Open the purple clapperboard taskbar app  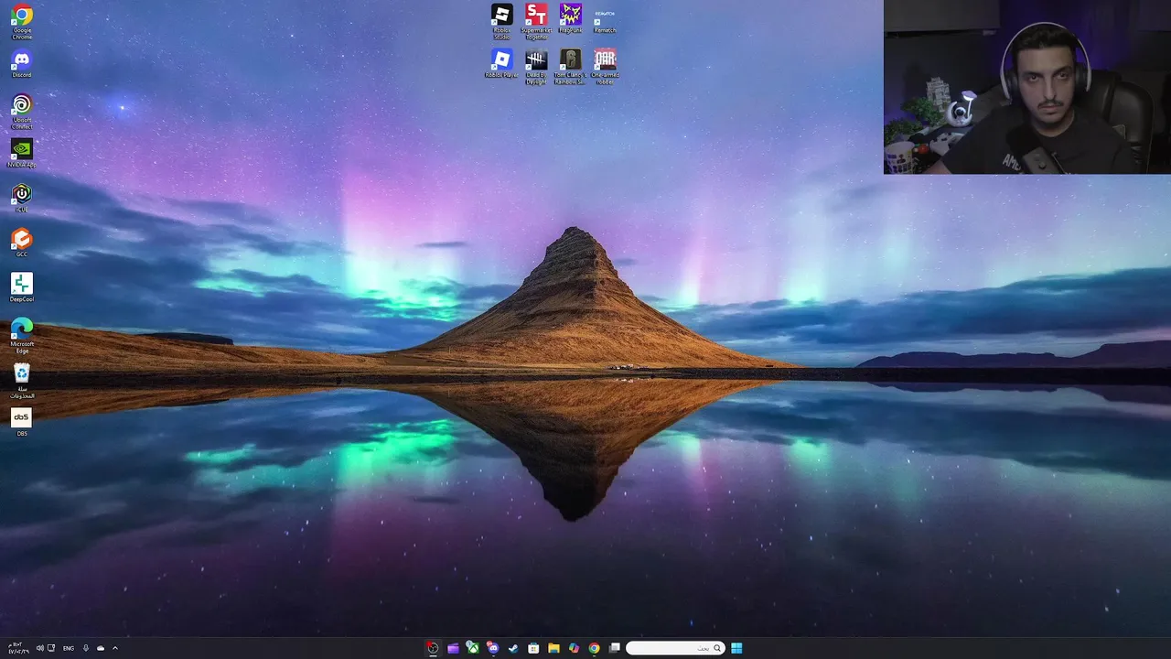(x=453, y=648)
